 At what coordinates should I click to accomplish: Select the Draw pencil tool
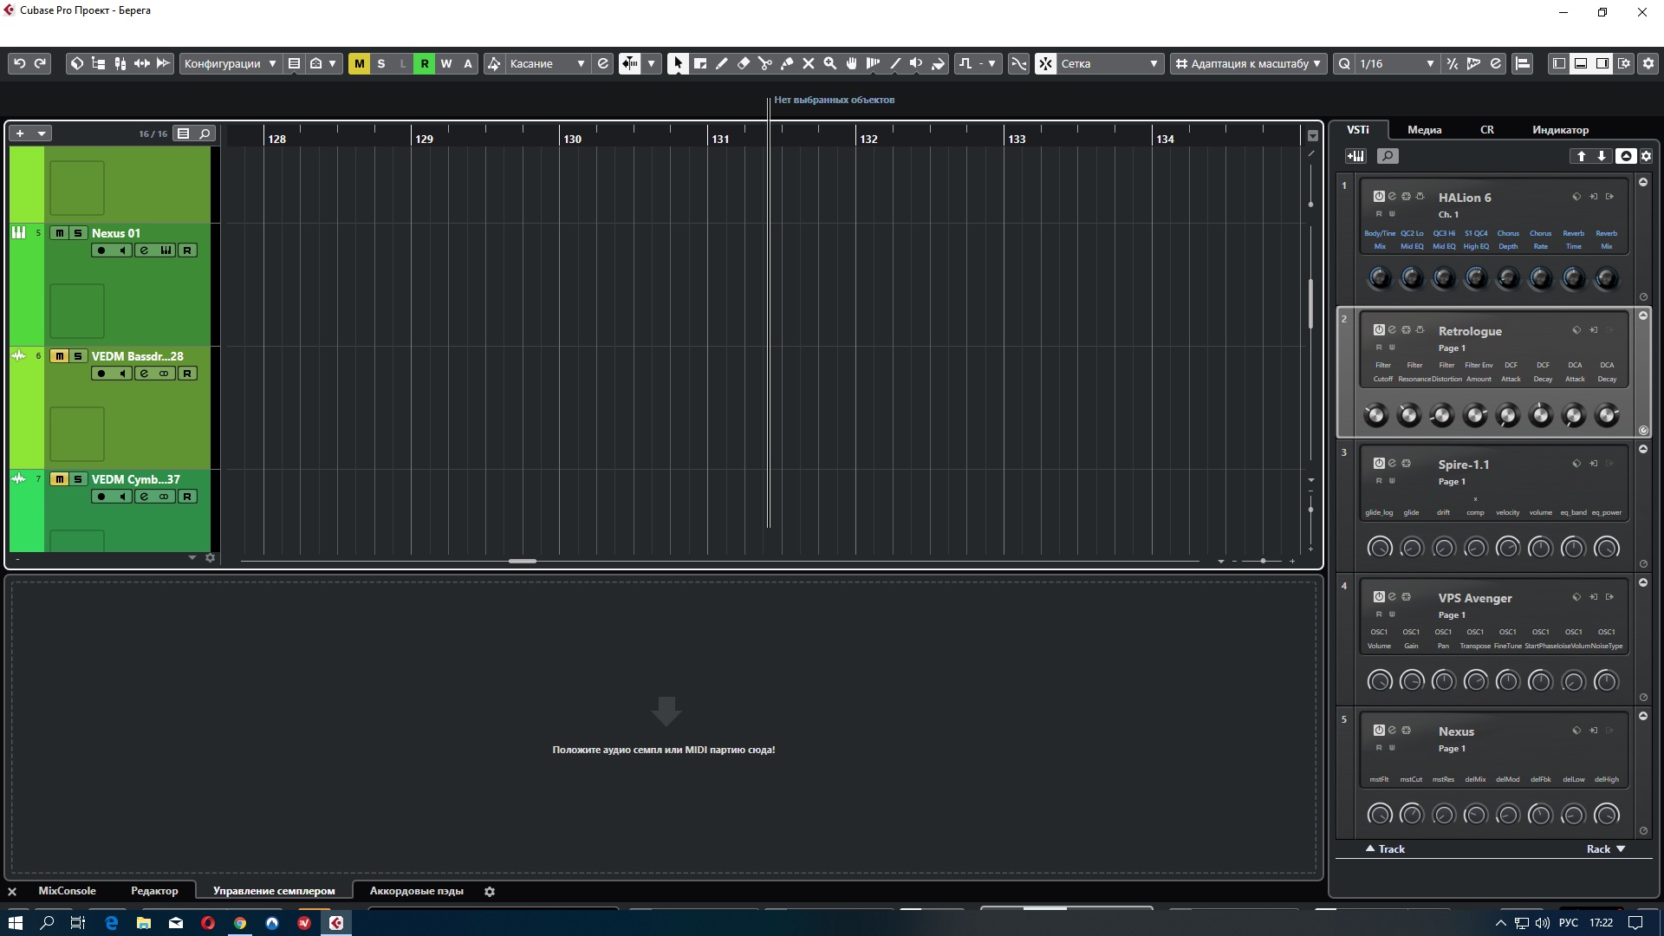[x=721, y=63]
